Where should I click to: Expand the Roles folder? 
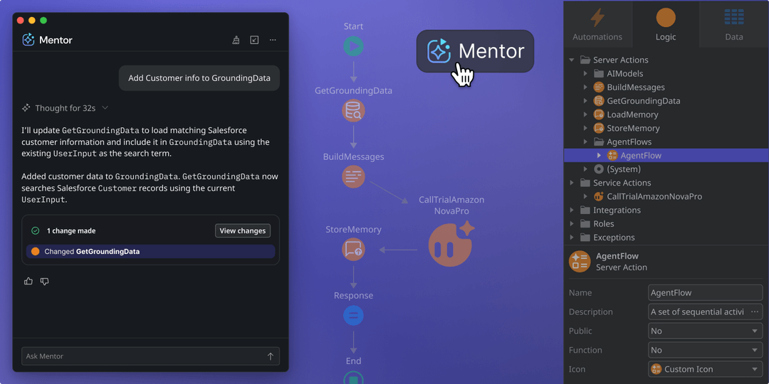(x=571, y=224)
